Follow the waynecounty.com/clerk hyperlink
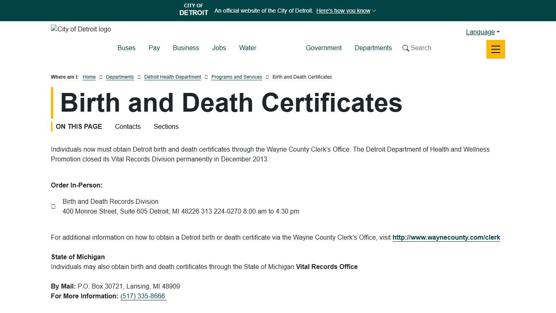The height and width of the screenshot is (313, 556). click(x=446, y=237)
